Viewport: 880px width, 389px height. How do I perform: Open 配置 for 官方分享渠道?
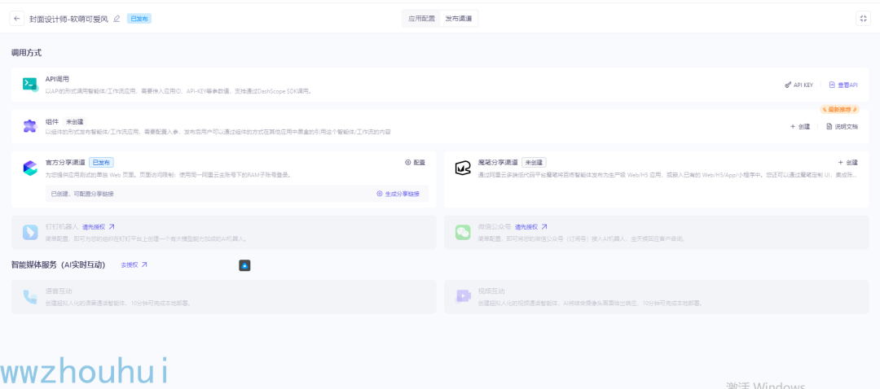point(415,163)
